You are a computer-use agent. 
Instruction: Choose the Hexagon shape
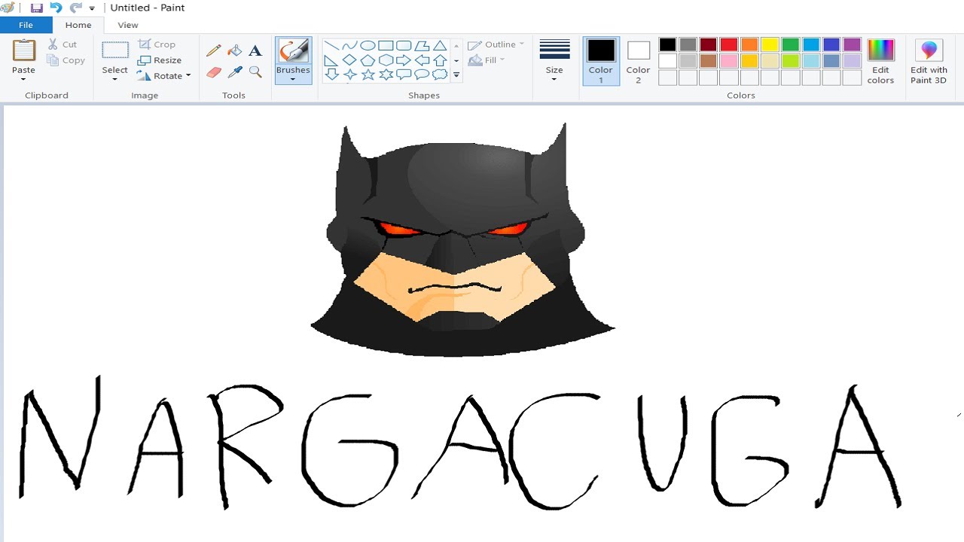pyautogui.click(x=386, y=60)
